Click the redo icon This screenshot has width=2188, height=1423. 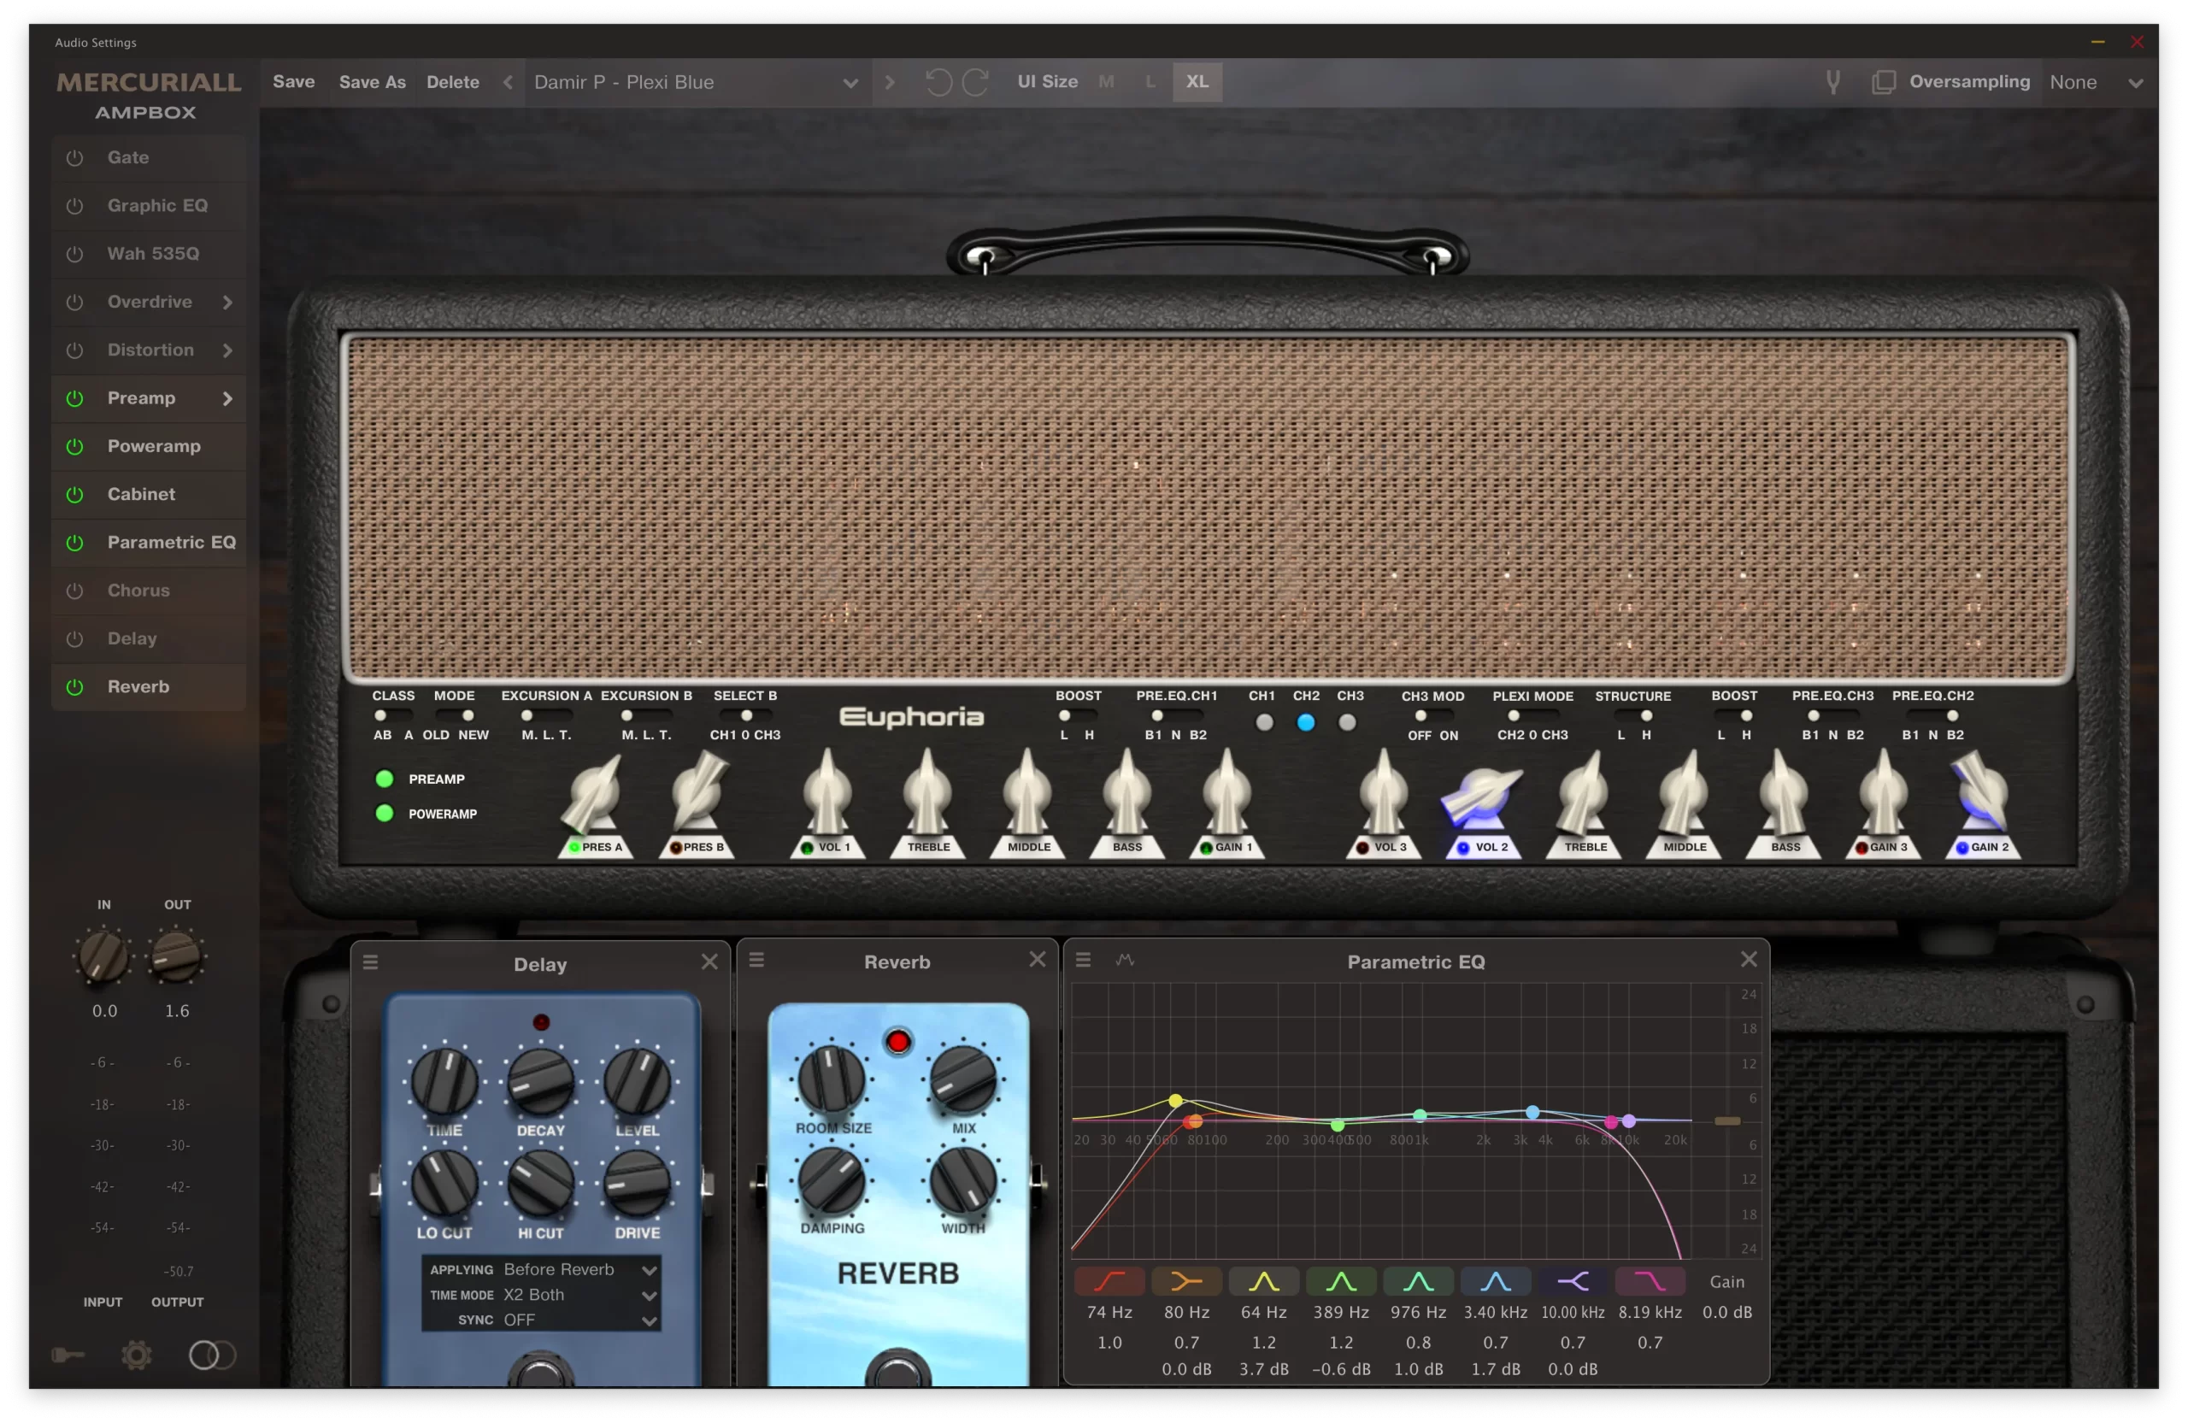tap(975, 83)
